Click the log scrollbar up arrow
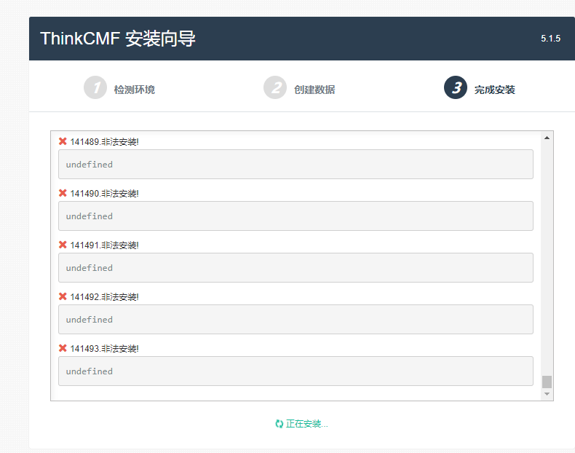Viewport: 575px width, 453px height. 547,138
